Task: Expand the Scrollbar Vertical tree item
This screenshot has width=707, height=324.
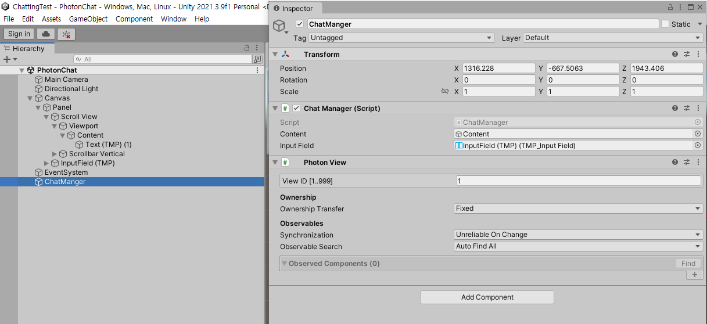Action: pos(55,154)
